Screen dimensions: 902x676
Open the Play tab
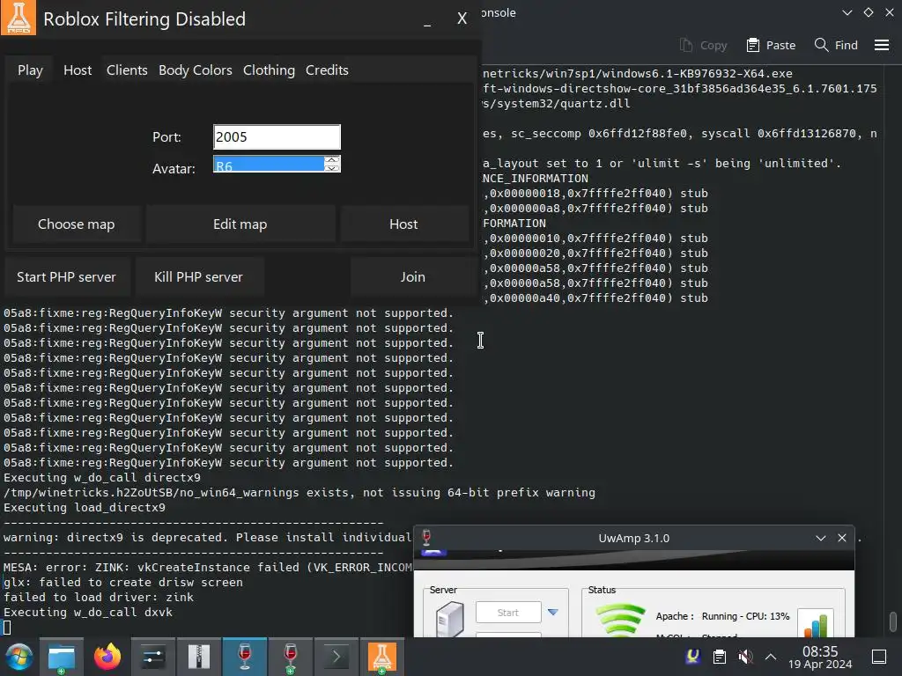(30, 70)
